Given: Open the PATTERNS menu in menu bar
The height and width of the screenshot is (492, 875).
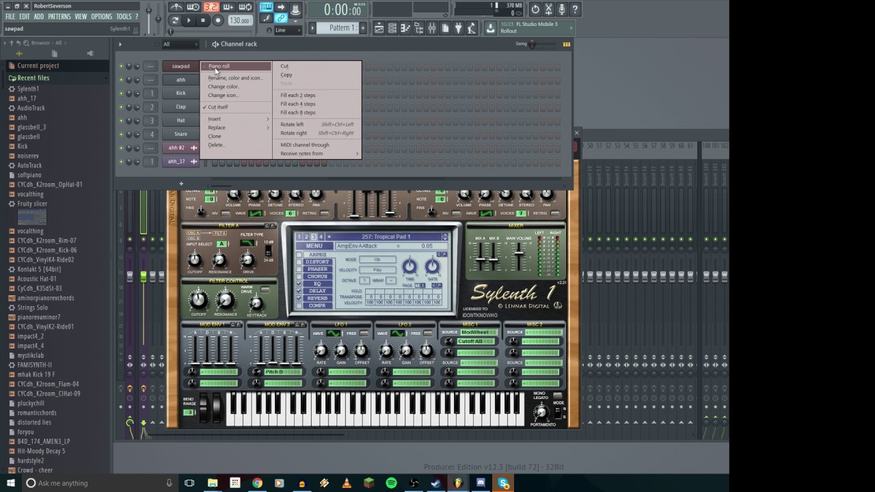Looking at the screenshot, I should 59,16.
